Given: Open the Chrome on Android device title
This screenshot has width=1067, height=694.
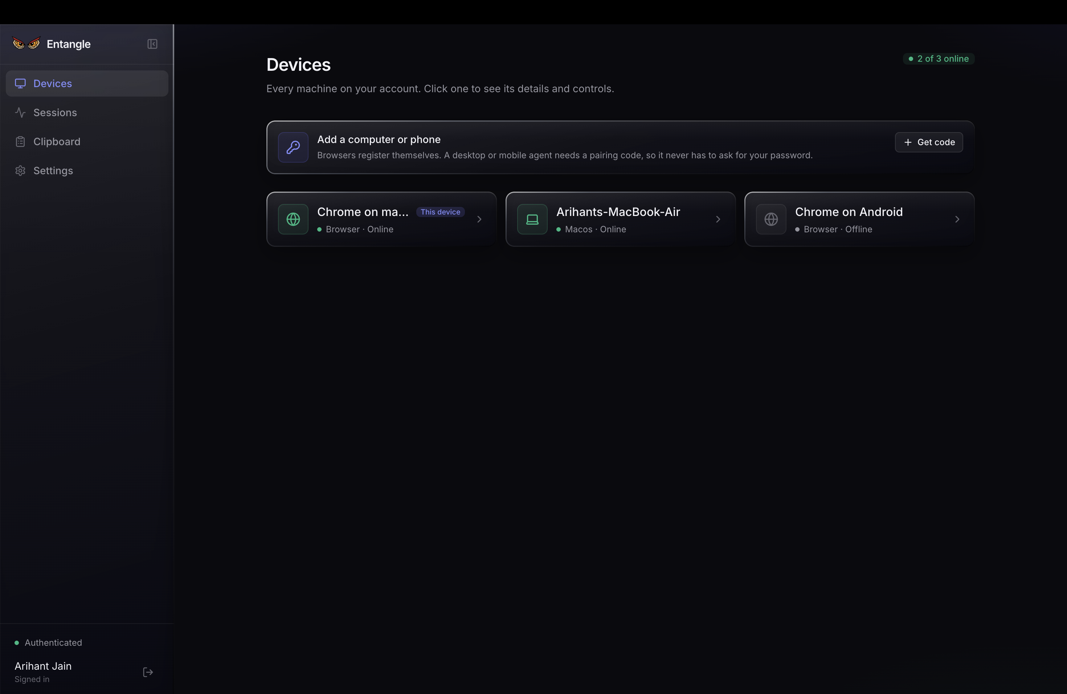Looking at the screenshot, I should [x=849, y=212].
